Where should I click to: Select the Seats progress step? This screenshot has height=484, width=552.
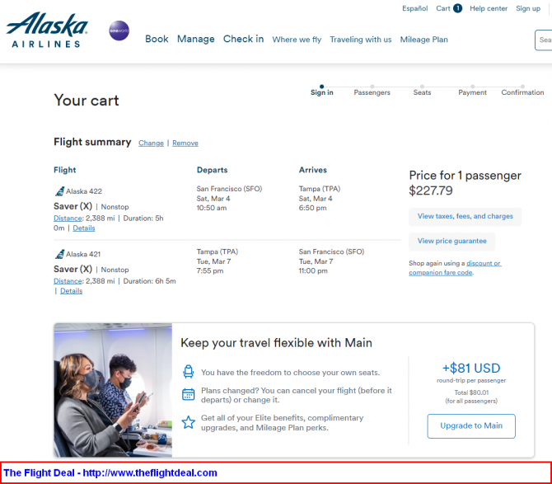pyautogui.click(x=422, y=91)
